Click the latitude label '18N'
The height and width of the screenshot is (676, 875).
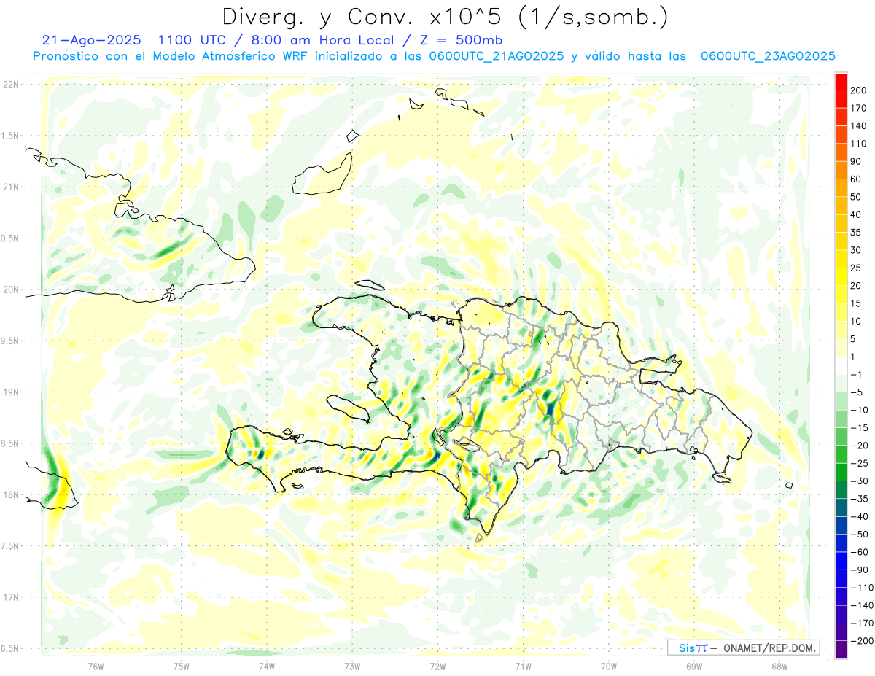tap(11, 495)
